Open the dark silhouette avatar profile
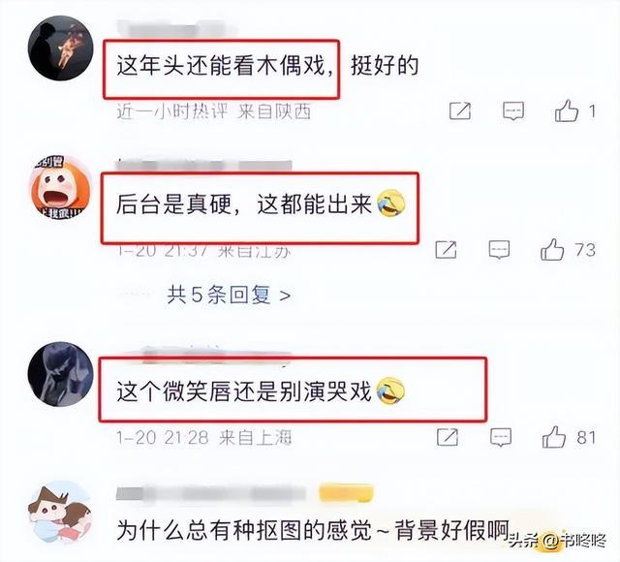The width and height of the screenshot is (620, 562). [60, 48]
